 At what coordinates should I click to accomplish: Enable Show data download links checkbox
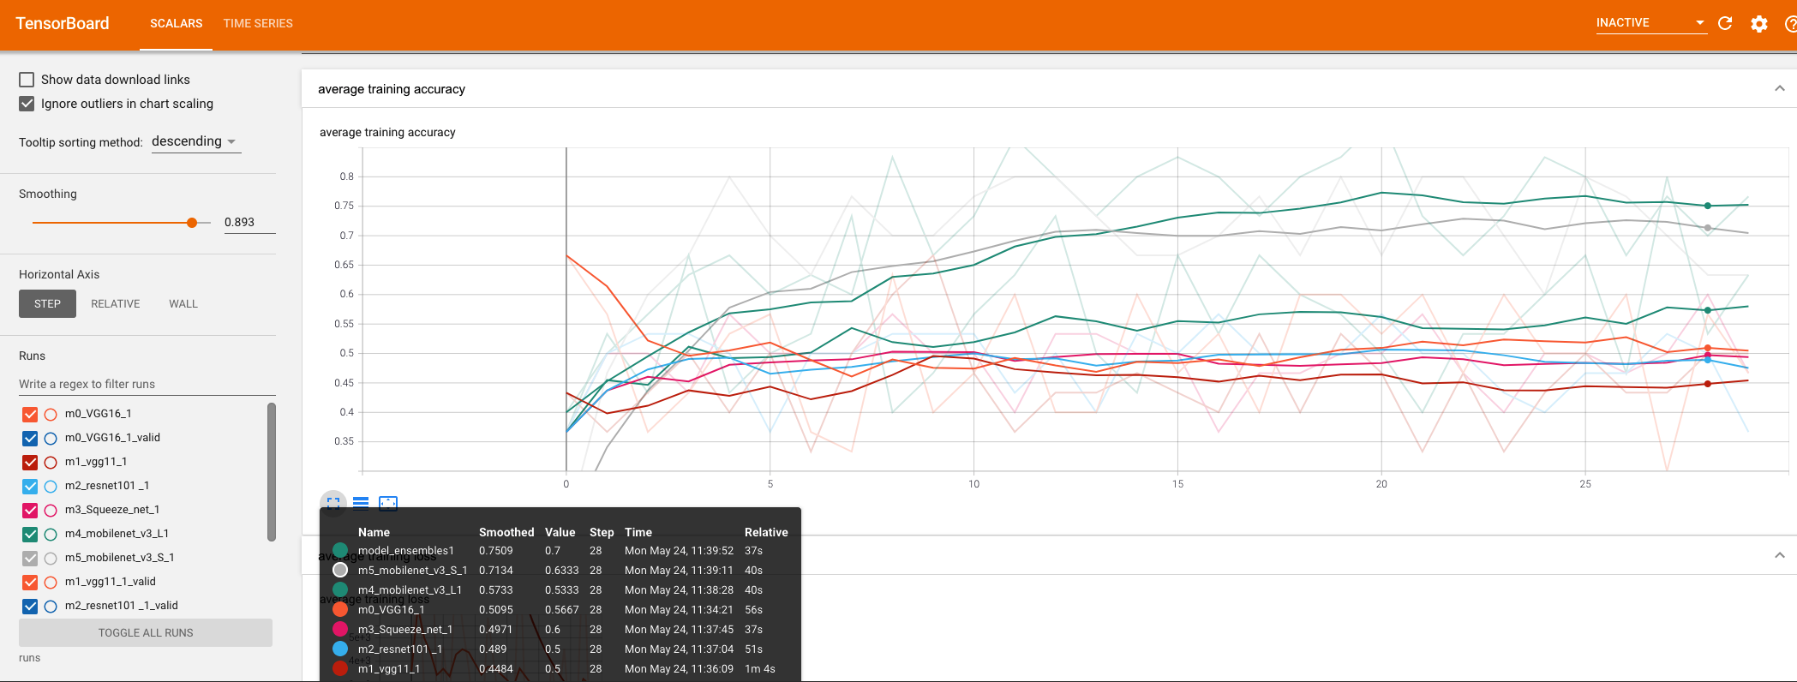click(x=27, y=80)
